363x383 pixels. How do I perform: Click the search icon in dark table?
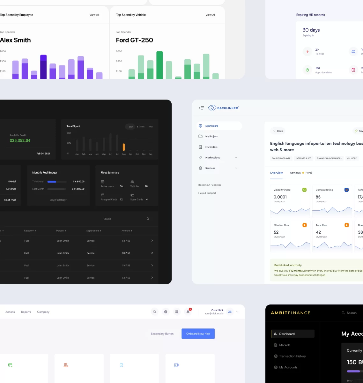(x=148, y=219)
